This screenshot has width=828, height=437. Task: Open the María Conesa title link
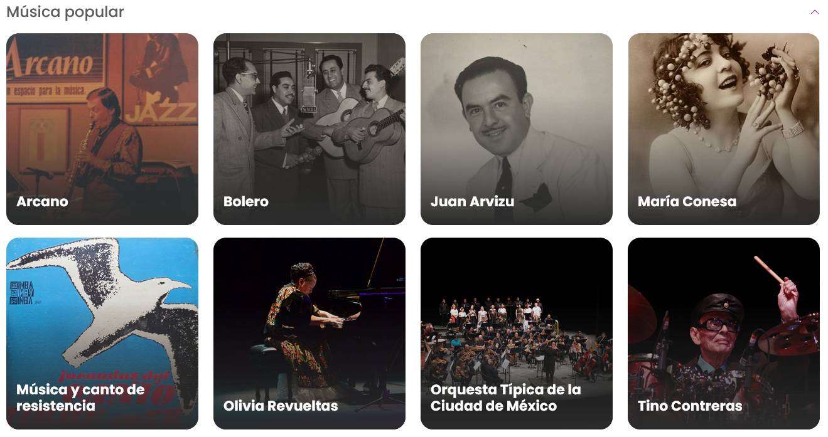[687, 201]
